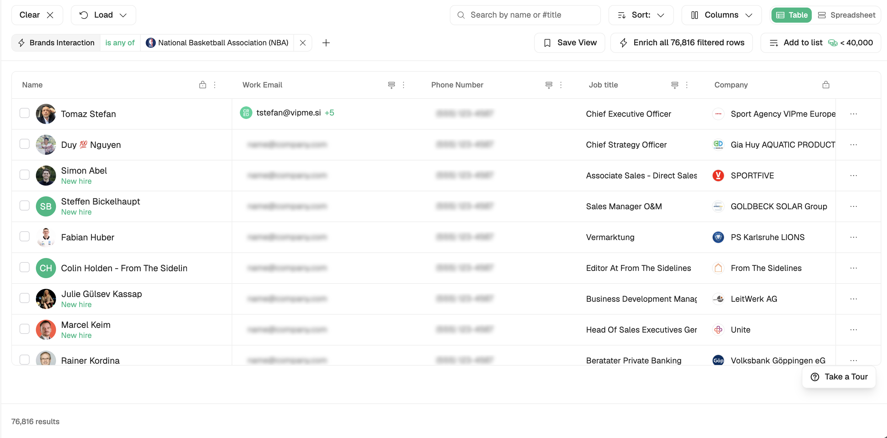Change the 'is any of' filter operator
This screenshot has height=438, width=887.
click(120, 43)
